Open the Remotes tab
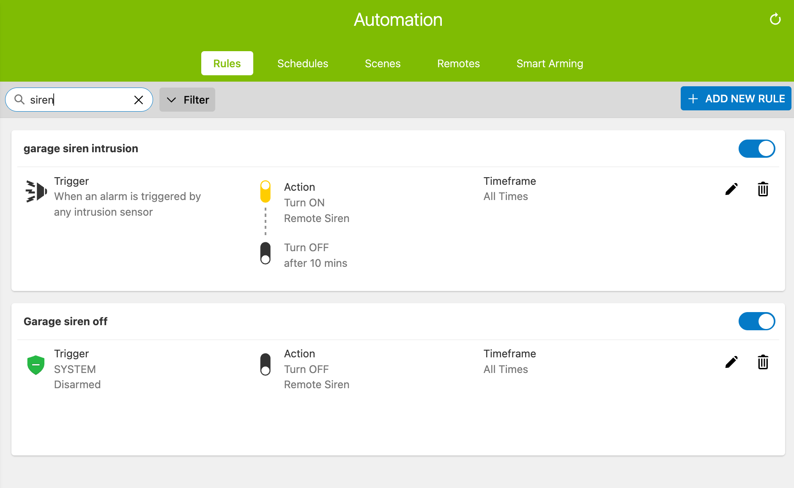Viewport: 794px width, 488px height. [x=458, y=63]
